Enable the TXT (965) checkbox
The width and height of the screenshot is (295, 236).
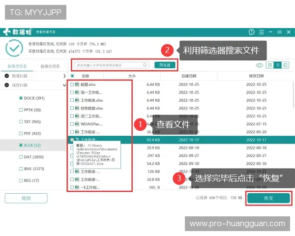coord(21,121)
